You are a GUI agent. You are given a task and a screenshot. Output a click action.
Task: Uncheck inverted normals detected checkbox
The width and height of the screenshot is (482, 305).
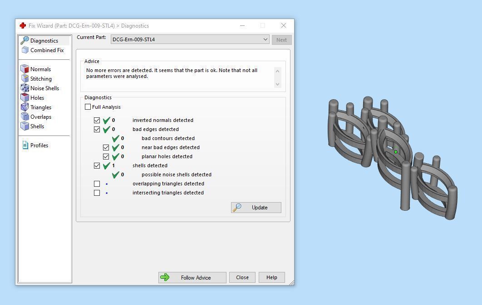[x=97, y=120]
